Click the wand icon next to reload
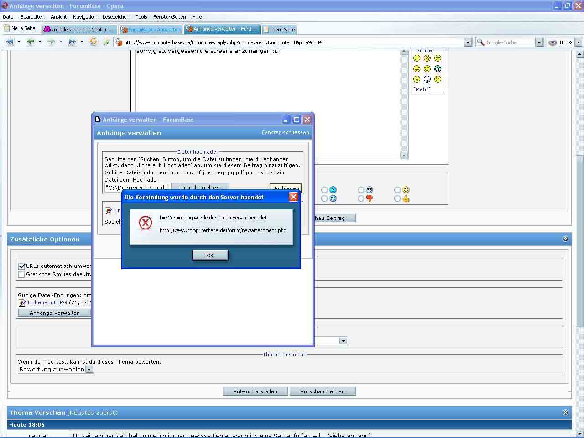 tap(106, 42)
